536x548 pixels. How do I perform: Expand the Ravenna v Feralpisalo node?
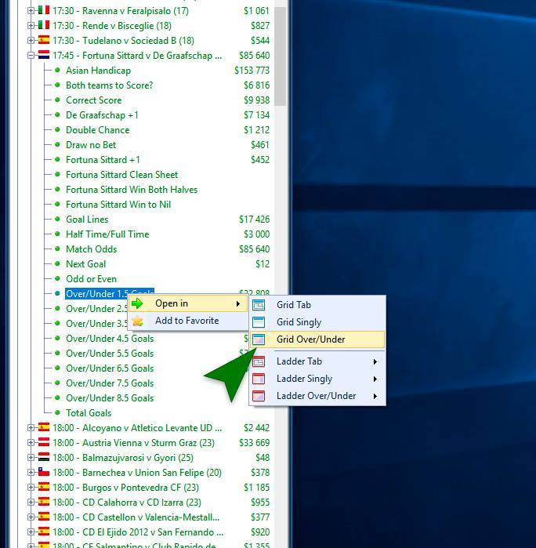point(31,10)
